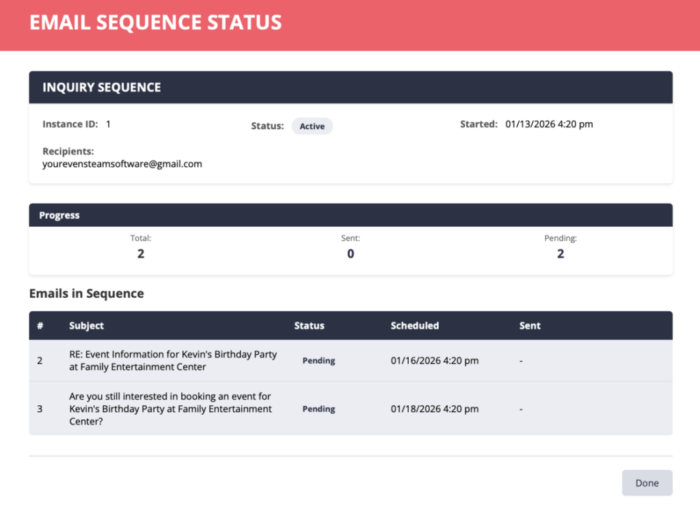Click the Status column header
Viewport: 700px width, 507px height.
click(309, 326)
